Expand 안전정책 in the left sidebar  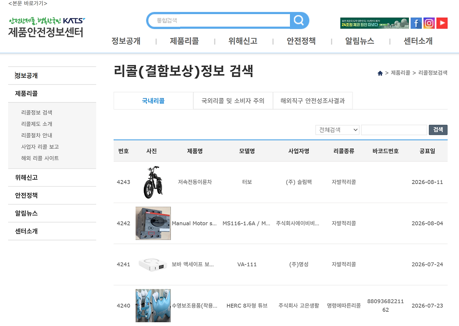(52, 195)
